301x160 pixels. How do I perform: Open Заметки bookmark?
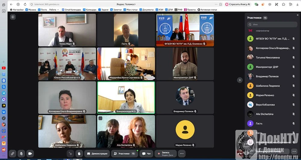[x=116, y=10]
